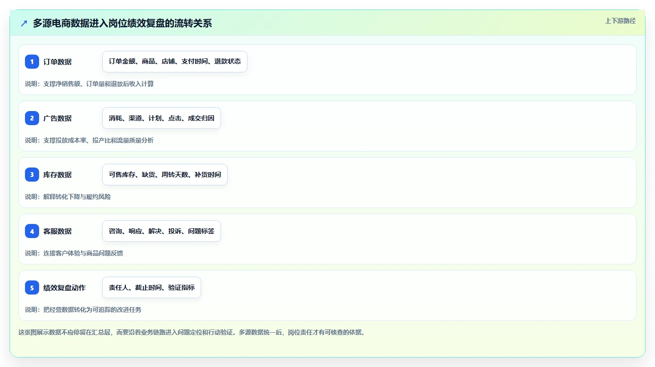Click the number 1 badge for 订单数据
Screen dimensions: 655x367
click(x=32, y=62)
